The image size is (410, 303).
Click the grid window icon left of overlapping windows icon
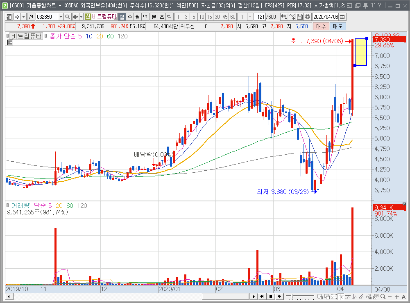pyautogui.click(x=320, y=297)
